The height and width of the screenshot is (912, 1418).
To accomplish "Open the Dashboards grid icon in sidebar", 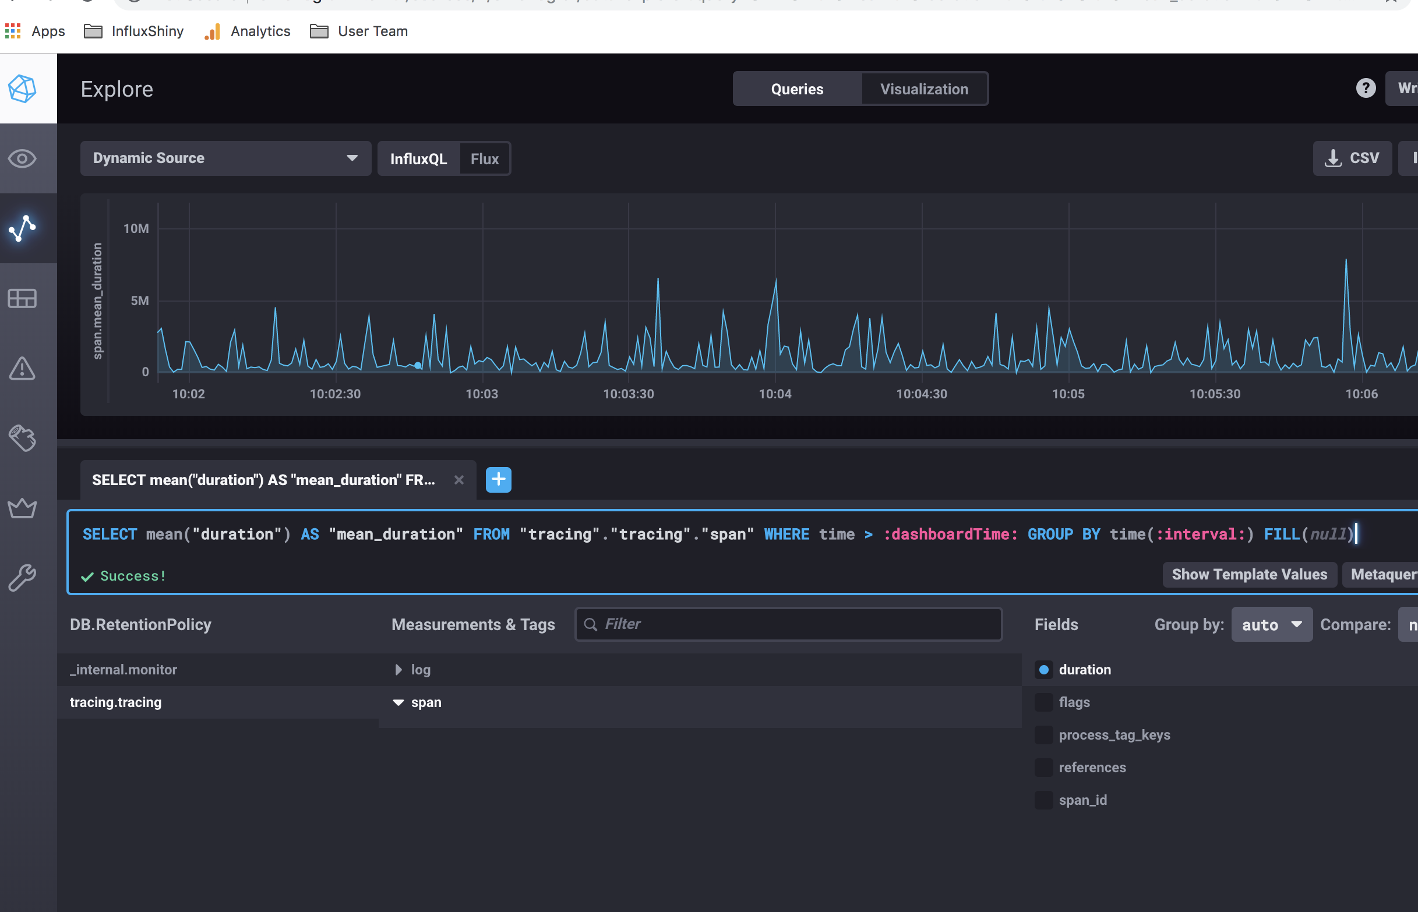I will [x=23, y=298].
